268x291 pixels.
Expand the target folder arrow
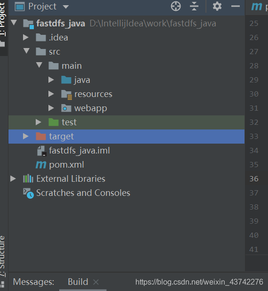tap(25, 136)
